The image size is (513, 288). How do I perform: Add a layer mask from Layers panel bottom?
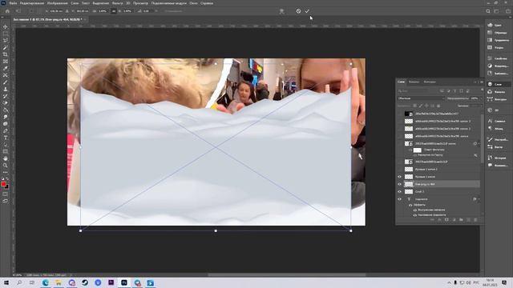pos(446,220)
